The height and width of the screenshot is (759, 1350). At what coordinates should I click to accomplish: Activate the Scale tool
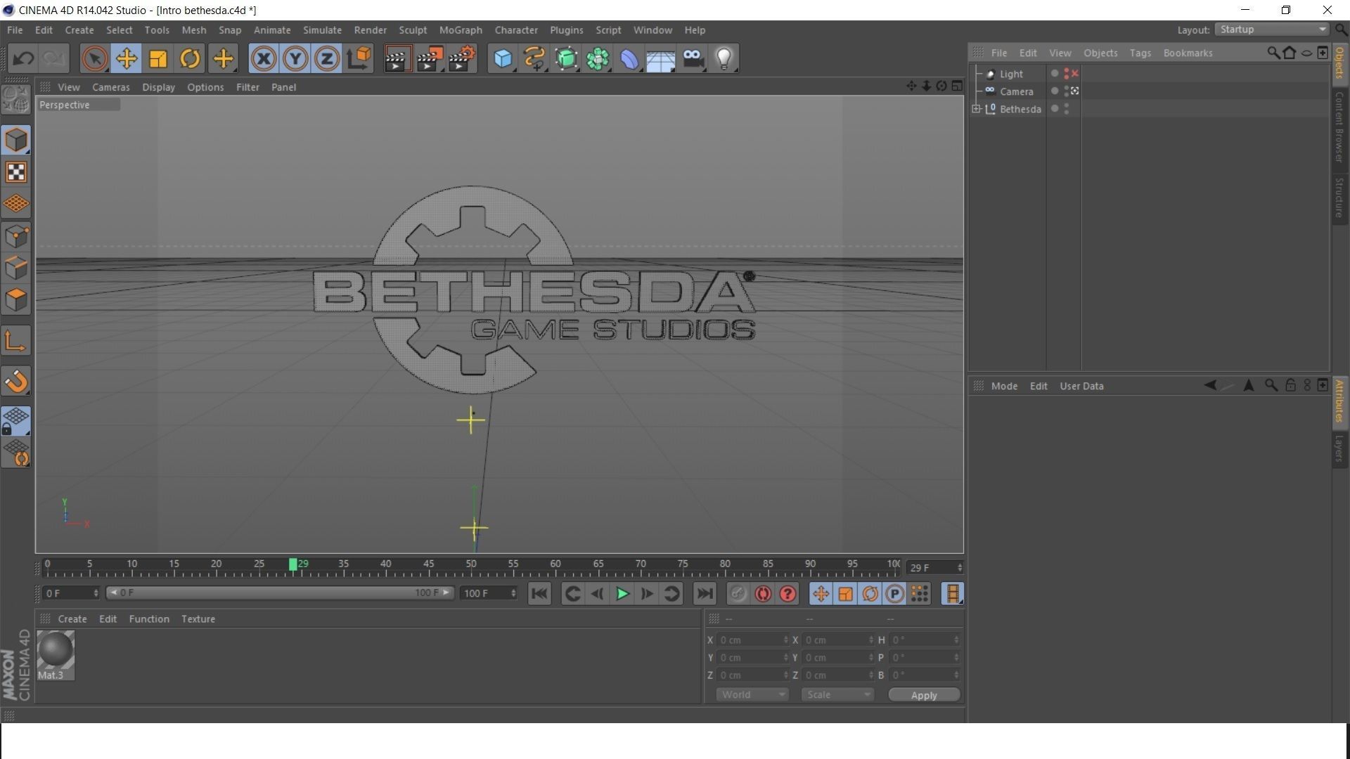tap(158, 59)
